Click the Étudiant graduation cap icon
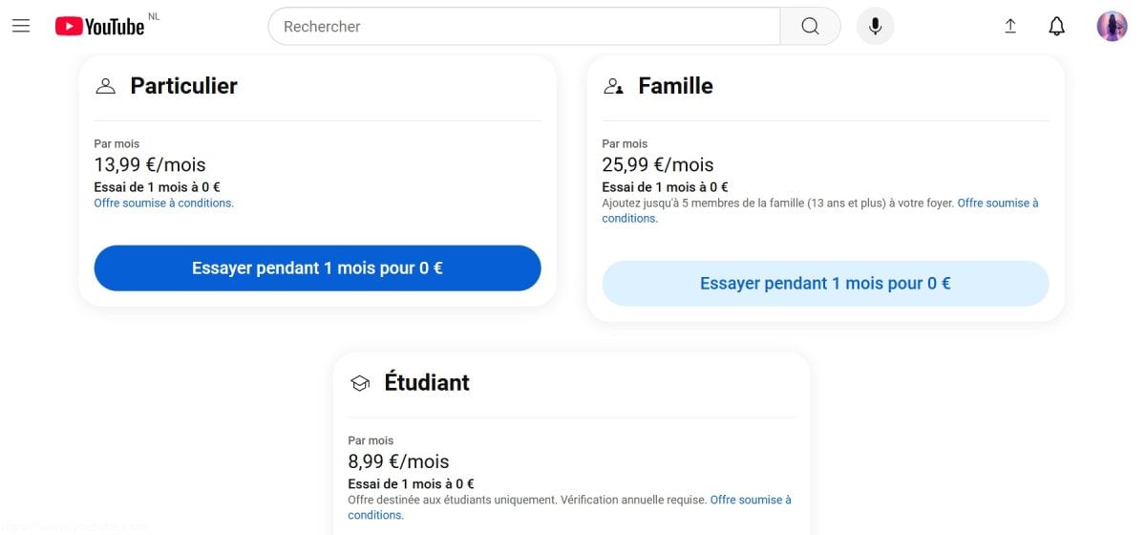 pyautogui.click(x=359, y=383)
